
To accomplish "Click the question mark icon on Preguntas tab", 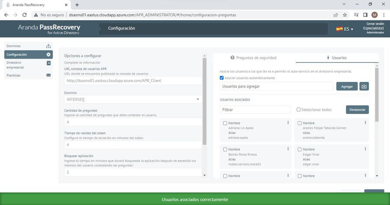I will click(x=232, y=58).
